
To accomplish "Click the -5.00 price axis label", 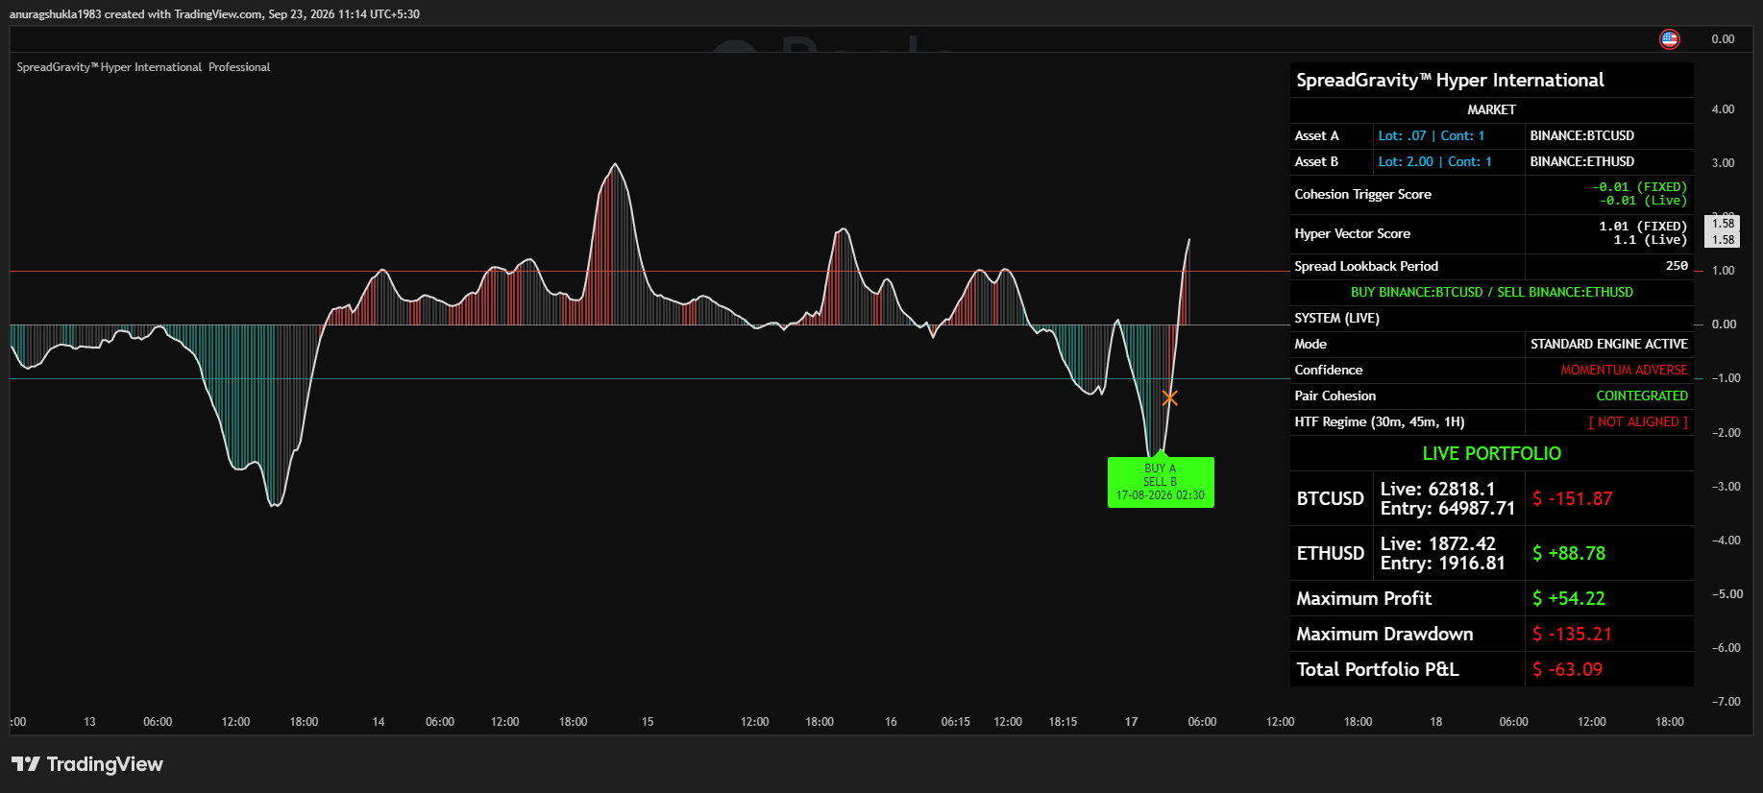I will 1726,594.
